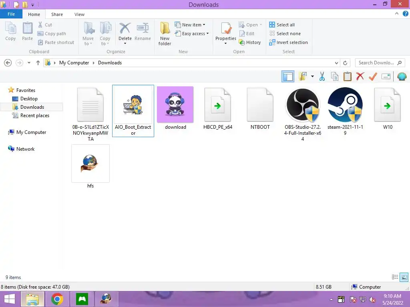Screen dimensions: 410x307
Task: Switch to the Home ribbon tab
Action: 34,14
